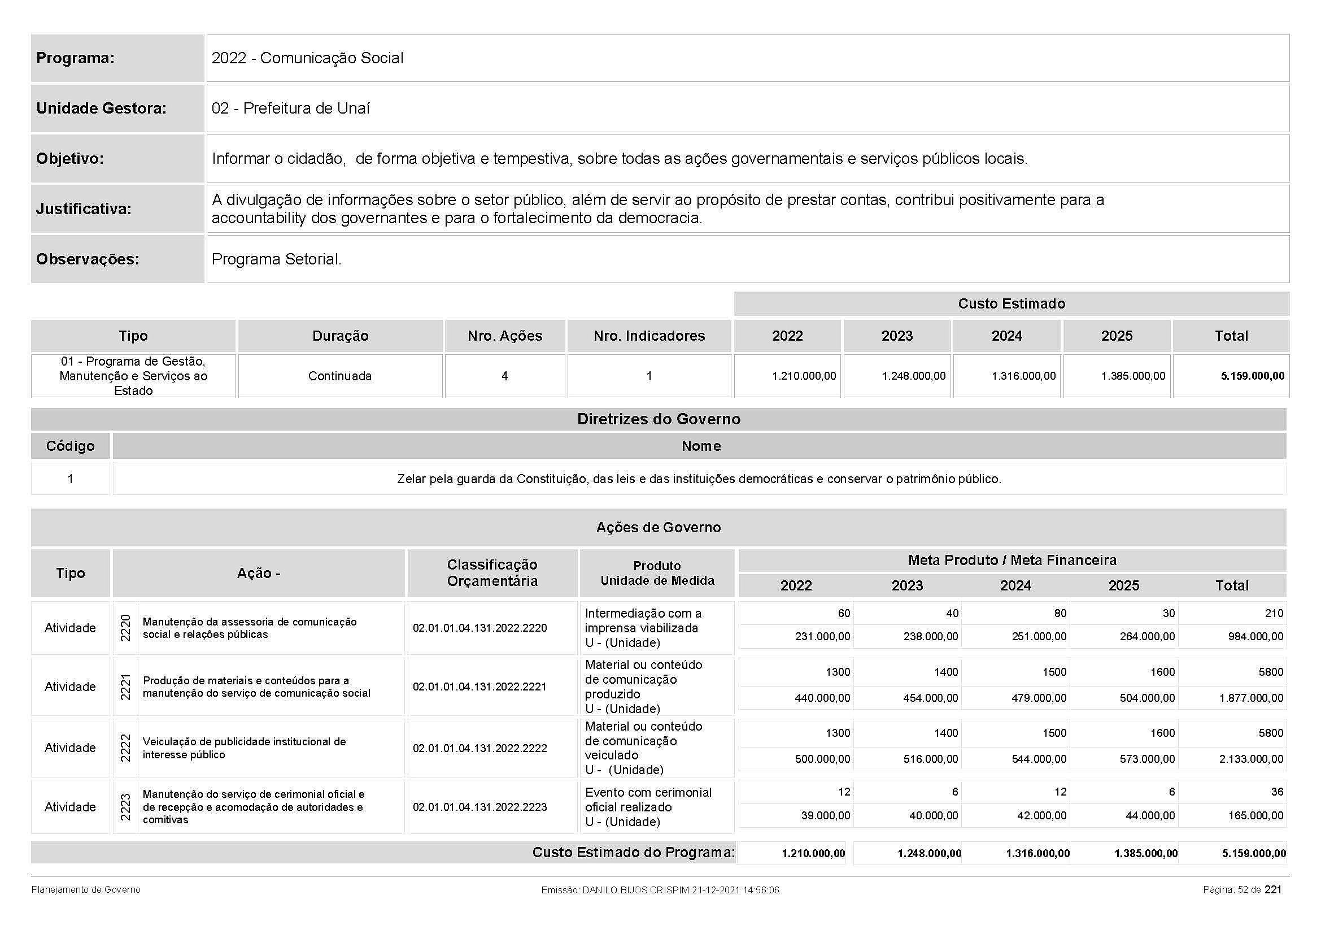Viewport: 1321px width, 934px height.
Task: Select the 'Zelar pela guarda da Constituição' directive row
Action: click(x=699, y=479)
